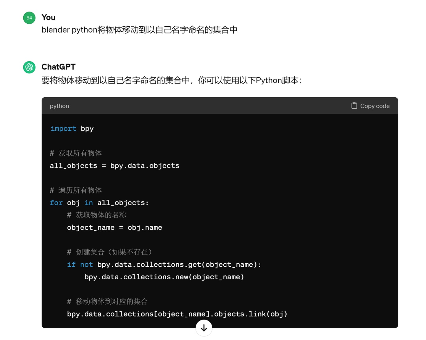This screenshot has height=340, width=426.
Task: Click the "python" language label in code header
Action: [59, 106]
